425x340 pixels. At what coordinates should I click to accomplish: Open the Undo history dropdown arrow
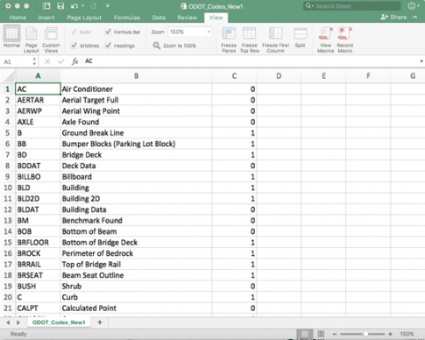pos(82,6)
